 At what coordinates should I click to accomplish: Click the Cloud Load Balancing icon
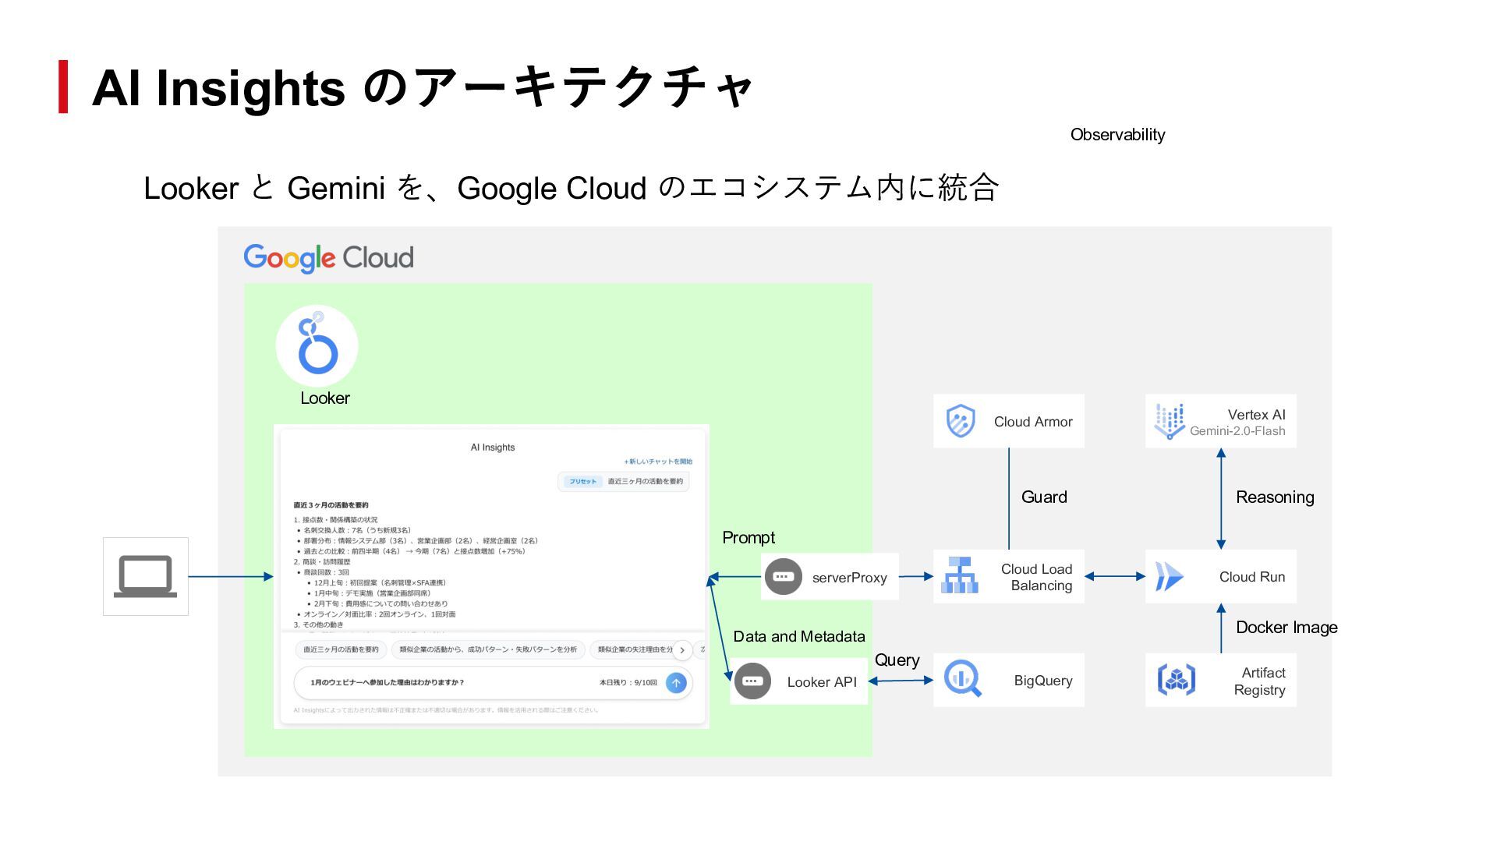click(960, 575)
